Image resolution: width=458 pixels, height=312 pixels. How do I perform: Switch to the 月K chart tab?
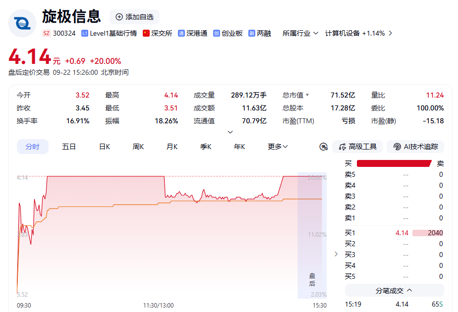point(172,147)
